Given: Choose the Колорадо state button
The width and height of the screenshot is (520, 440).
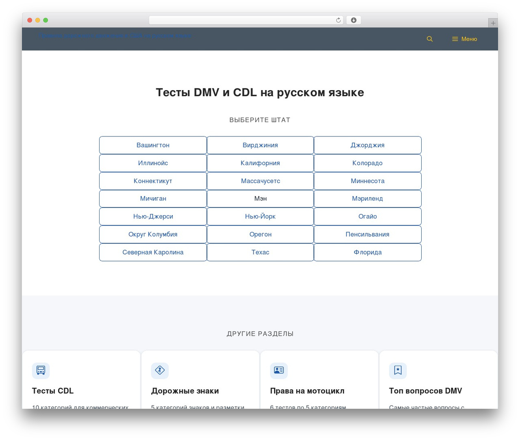Looking at the screenshot, I should (x=368, y=163).
